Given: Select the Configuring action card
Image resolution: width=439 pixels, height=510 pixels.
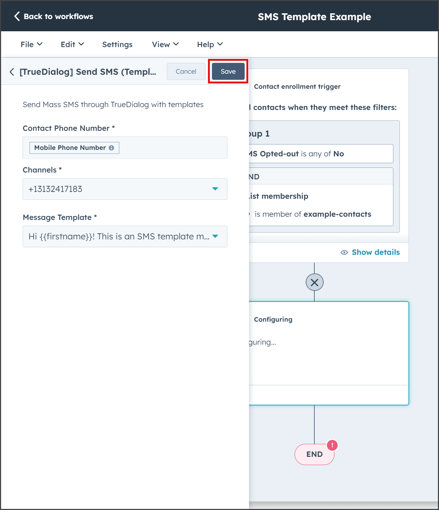Looking at the screenshot, I should (329, 353).
